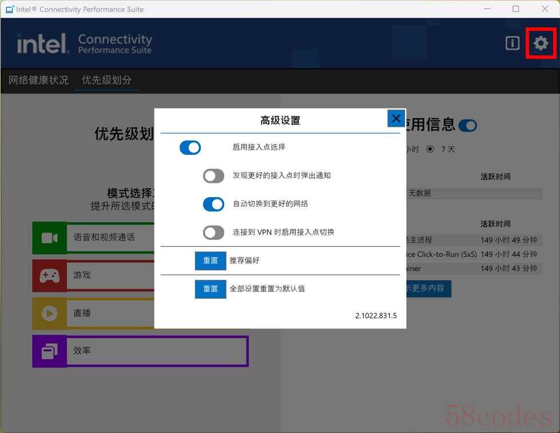Click the 显示更多内容 button
560x433 pixels.
pyautogui.click(x=428, y=288)
